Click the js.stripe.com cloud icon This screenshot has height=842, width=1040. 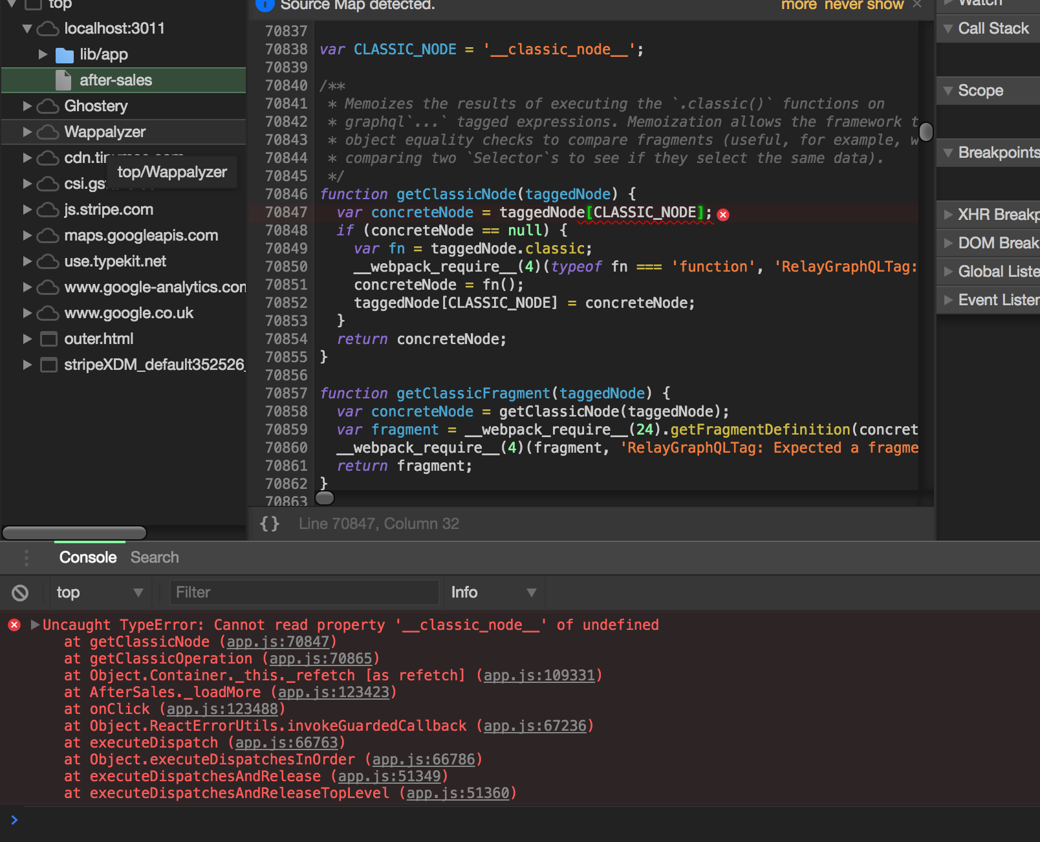click(x=48, y=210)
